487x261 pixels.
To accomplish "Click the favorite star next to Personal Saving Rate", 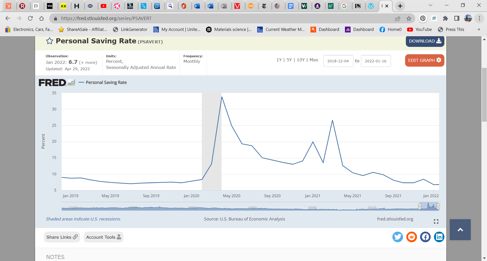I will (49, 41).
